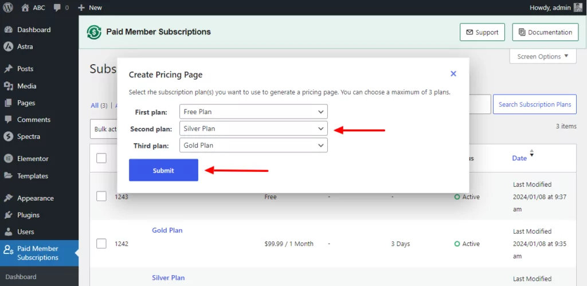Viewport: 587px width, 286px height.
Task: Click the Active status of plan 1242
Action: tap(467, 244)
